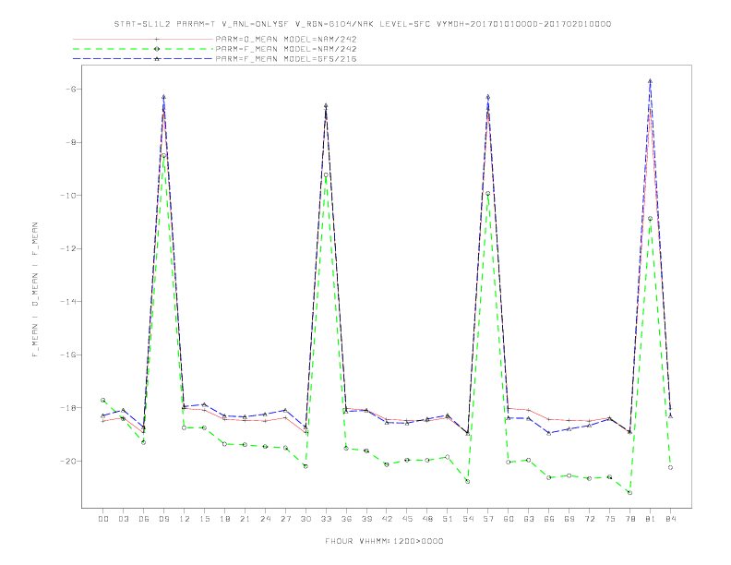Click x-axis tick label 39

click(x=366, y=519)
